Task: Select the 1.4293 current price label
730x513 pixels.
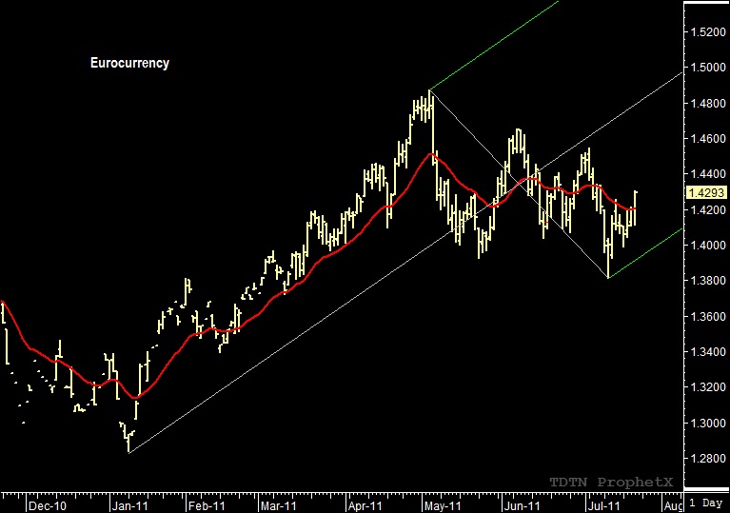Action: coord(707,192)
